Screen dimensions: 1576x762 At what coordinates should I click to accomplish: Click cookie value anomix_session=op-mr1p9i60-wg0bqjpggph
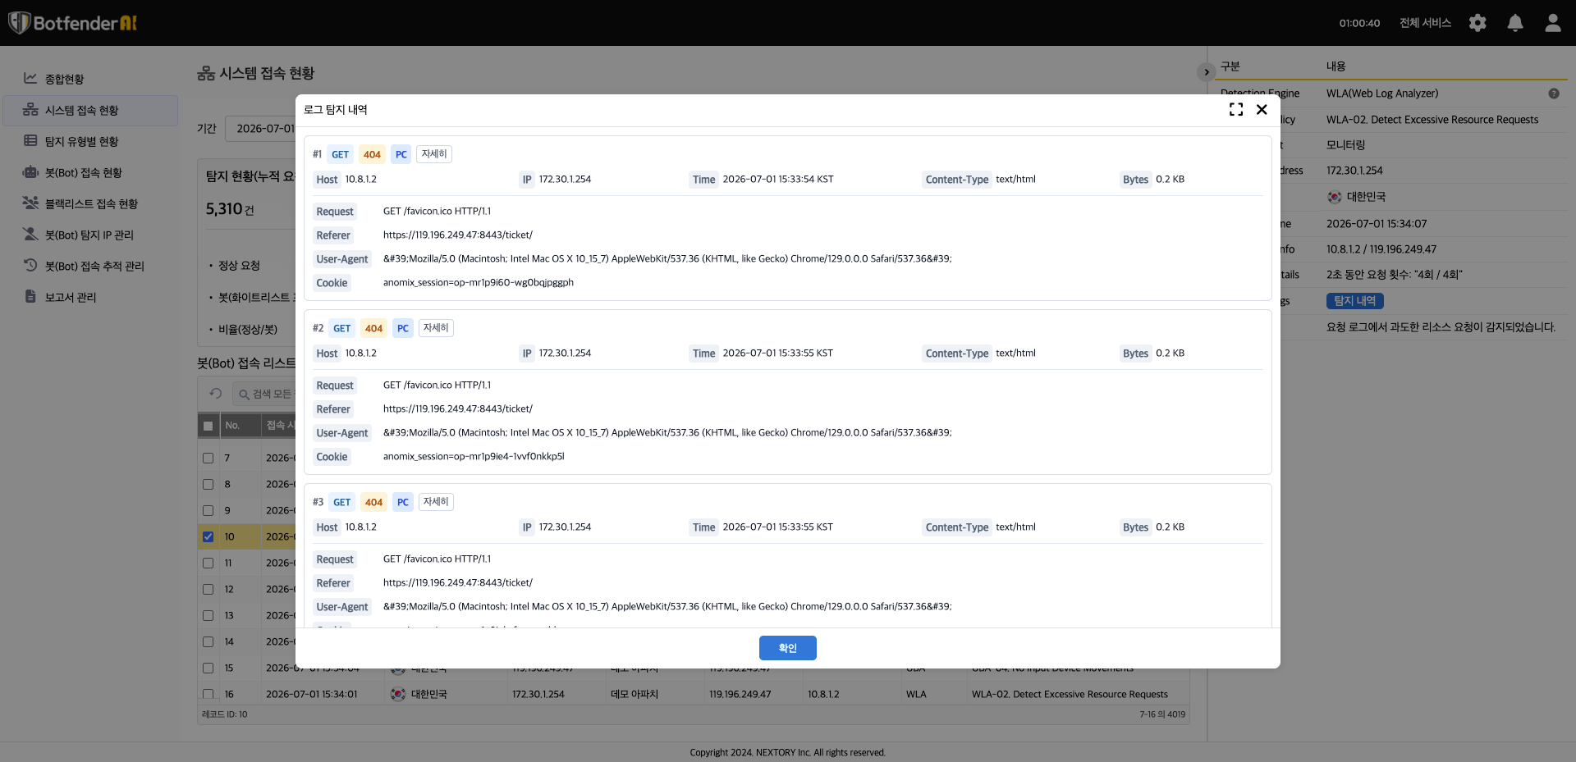478,282
